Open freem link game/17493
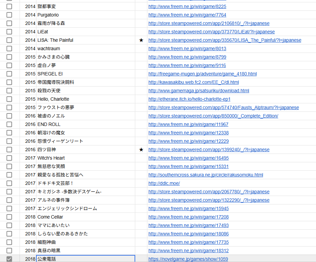 189,225
